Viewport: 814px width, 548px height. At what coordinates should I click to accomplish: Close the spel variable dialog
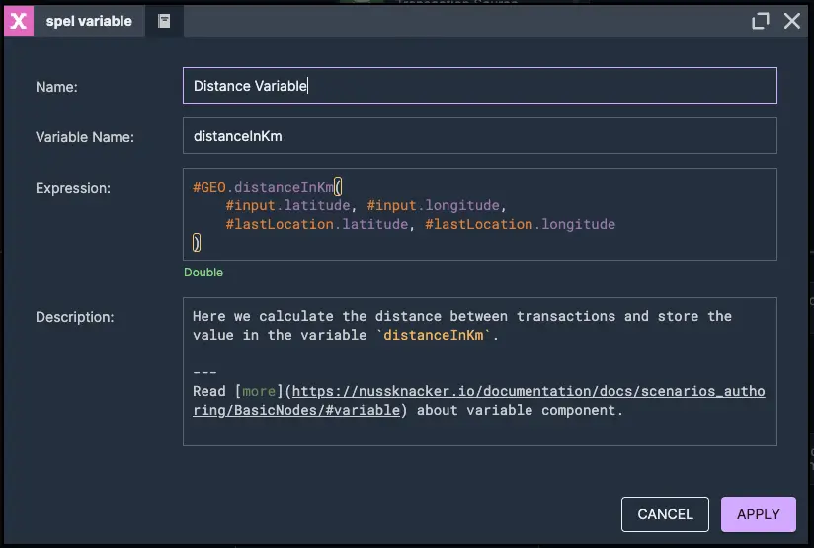pos(791,21)
